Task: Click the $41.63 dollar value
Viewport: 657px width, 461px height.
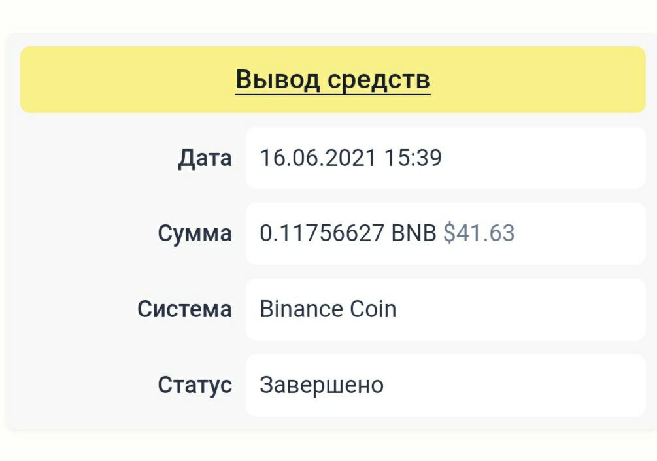Action: tap(479, 233)
